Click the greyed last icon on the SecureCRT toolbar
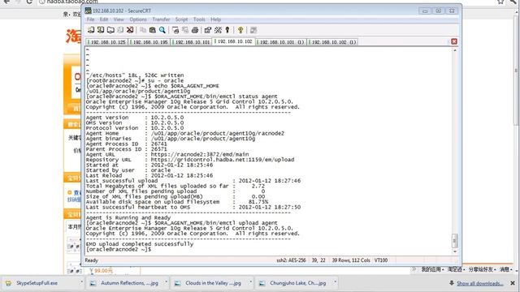The width and height of the screenshot is (520, 292). (x=253, y=30)
